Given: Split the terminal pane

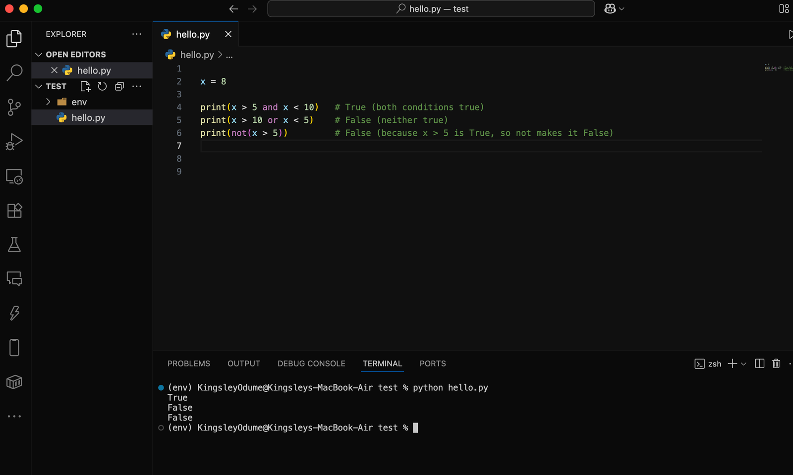Looking at the screenshot, I should pos(759,363).
